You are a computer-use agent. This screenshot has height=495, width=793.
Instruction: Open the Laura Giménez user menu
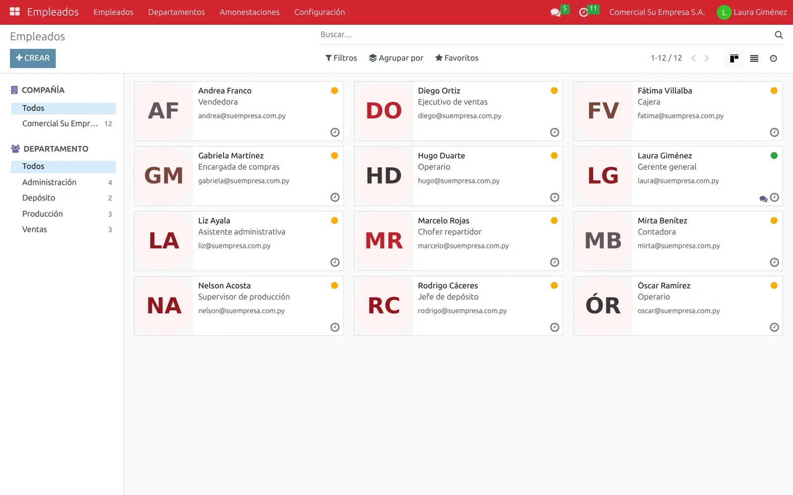(x=752, y=12)
